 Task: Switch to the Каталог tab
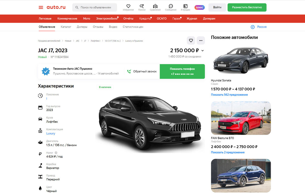click(x=66, y=27)
